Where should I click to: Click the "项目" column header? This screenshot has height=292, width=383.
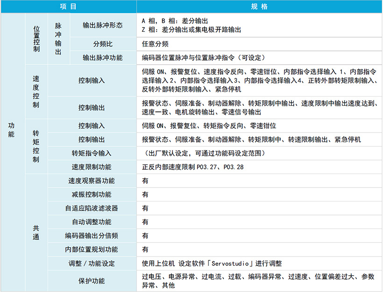68,7
